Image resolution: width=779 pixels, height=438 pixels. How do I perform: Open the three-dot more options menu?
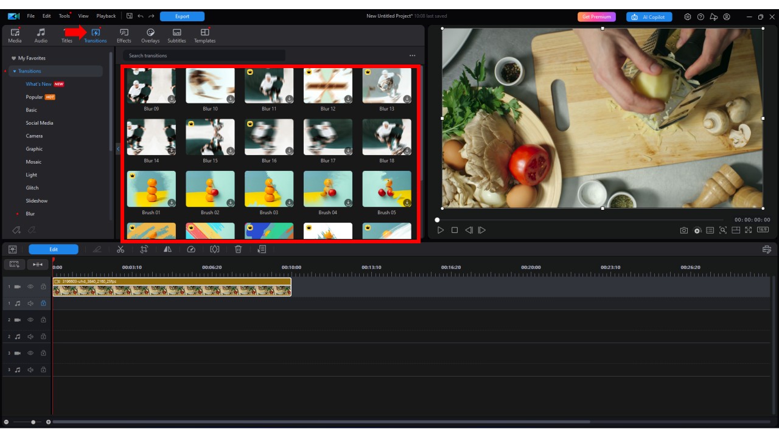(412, 55)
